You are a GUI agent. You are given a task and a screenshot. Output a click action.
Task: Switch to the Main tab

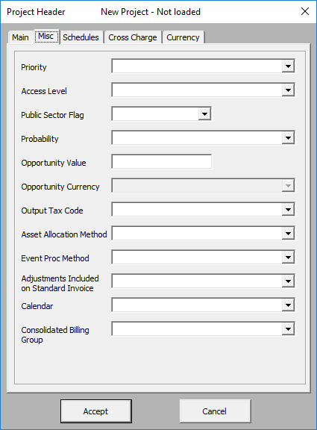(21, 37)
